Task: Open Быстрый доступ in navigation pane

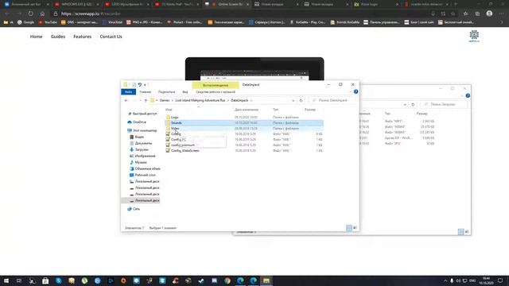Action: tap(142, 114)
